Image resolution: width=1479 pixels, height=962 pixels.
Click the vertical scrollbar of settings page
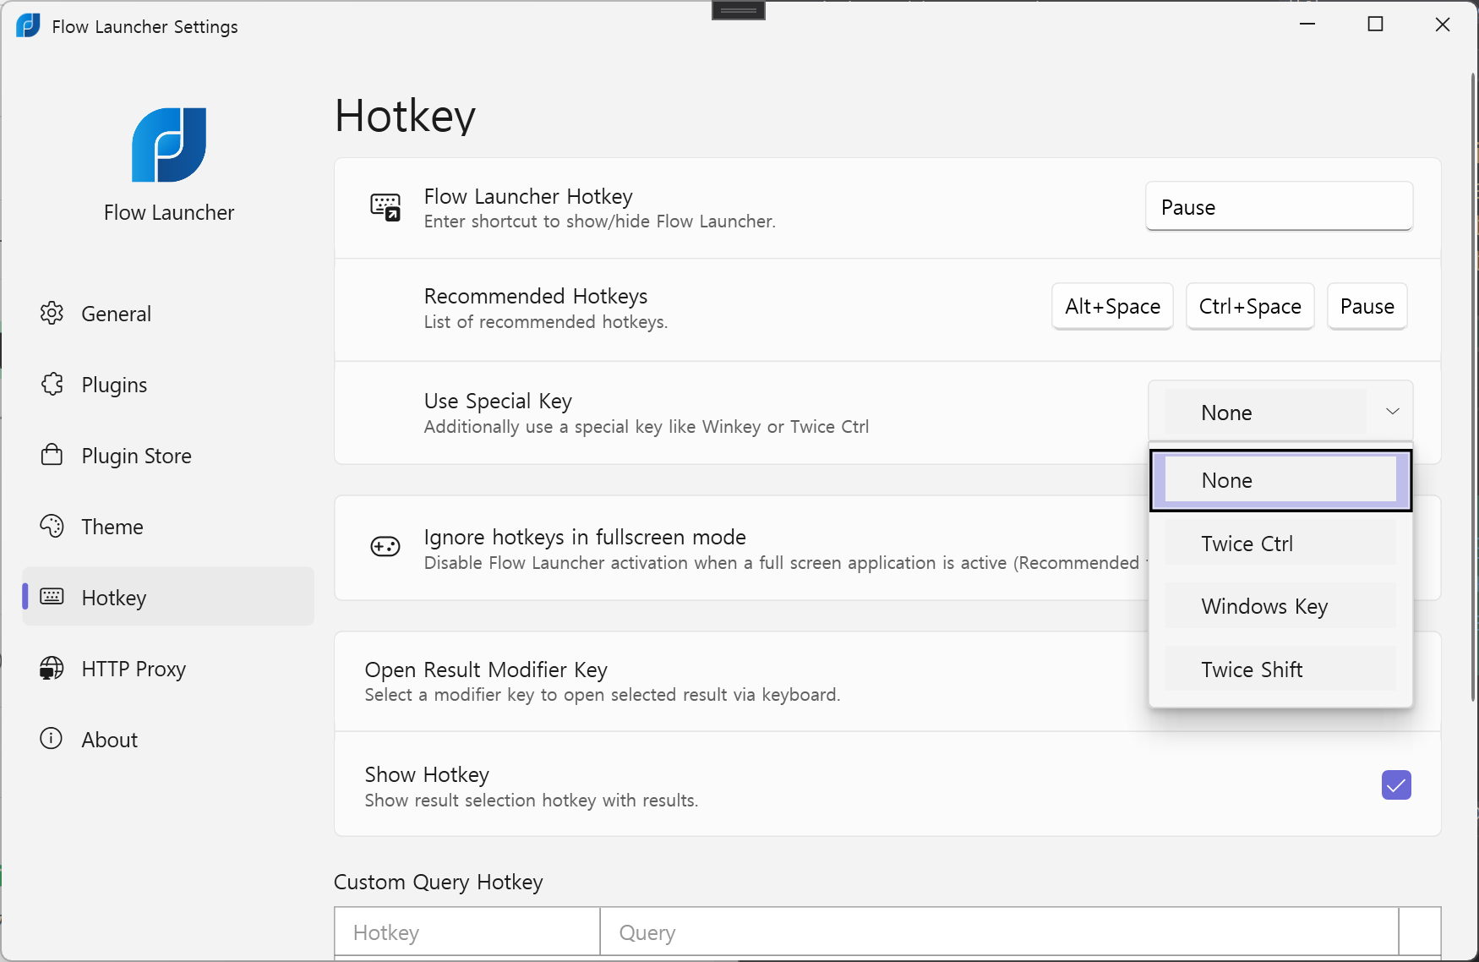1472,387
